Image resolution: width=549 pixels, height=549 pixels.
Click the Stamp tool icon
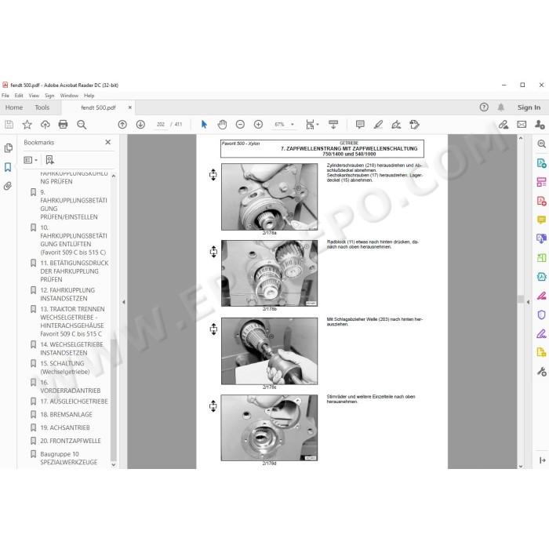pyautogui.click(x=414, y=124)
